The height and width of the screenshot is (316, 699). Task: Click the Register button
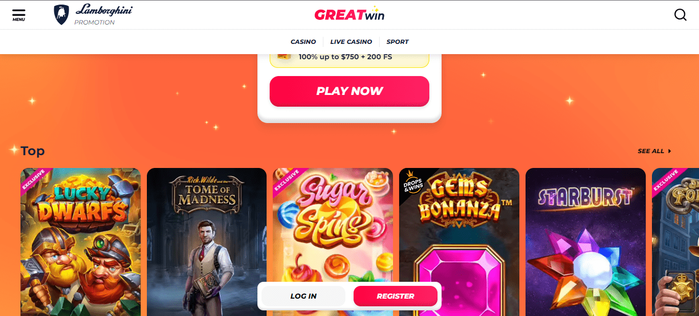[x=396, y=296]
